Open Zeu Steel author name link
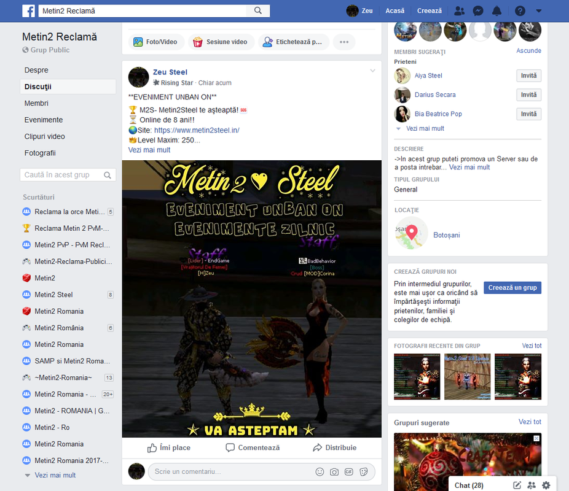Viewport: 569px width, 491px height. click(x=170, y=72)
